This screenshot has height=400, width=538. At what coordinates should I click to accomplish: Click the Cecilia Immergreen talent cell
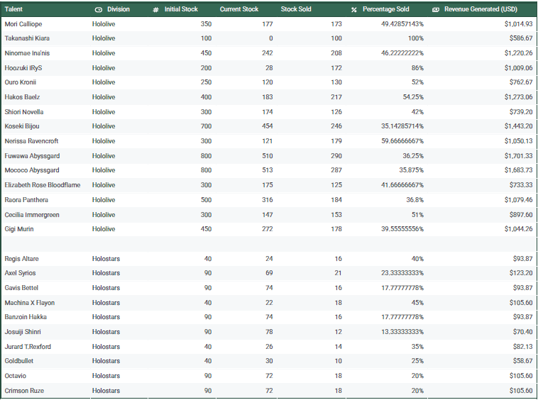[x=32, y=215]
